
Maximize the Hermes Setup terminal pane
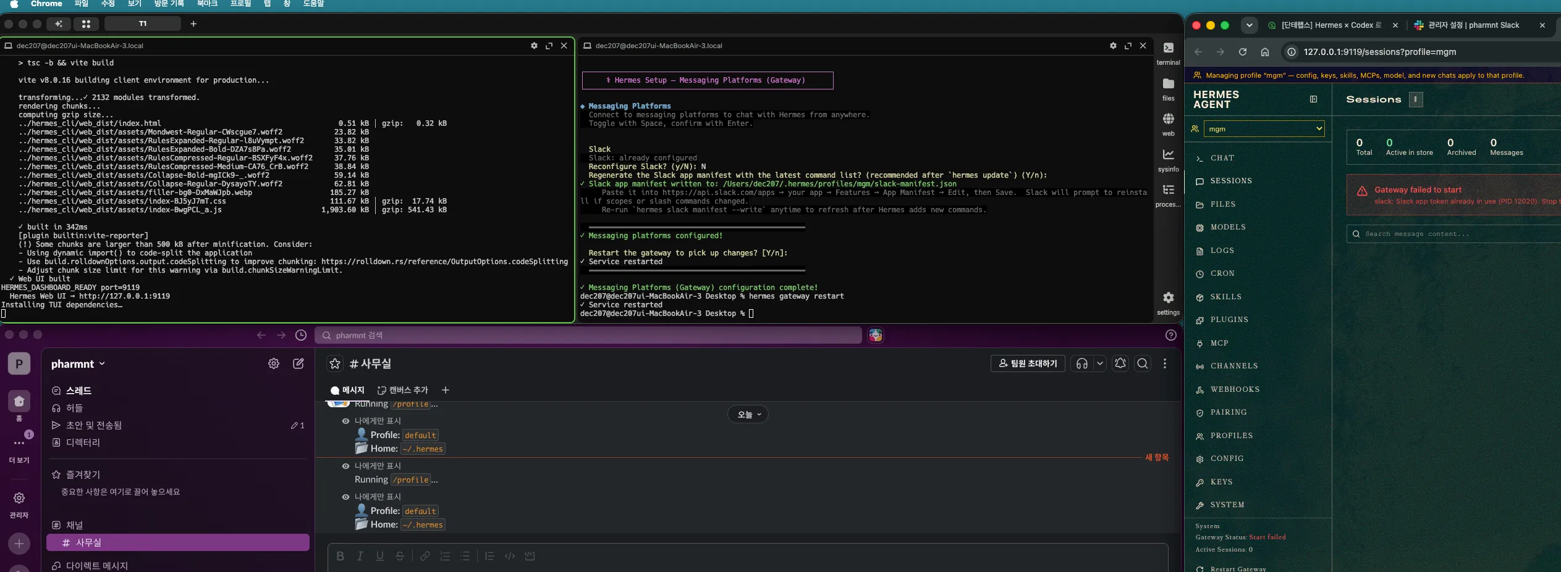tap(1128, 46)
